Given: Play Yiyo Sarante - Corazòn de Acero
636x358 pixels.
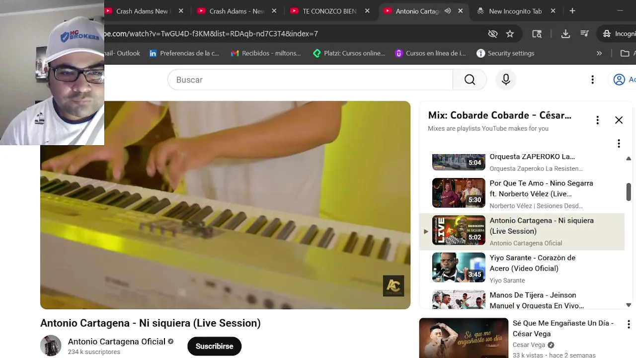Looking at the screenshot, I should point(532,263).
